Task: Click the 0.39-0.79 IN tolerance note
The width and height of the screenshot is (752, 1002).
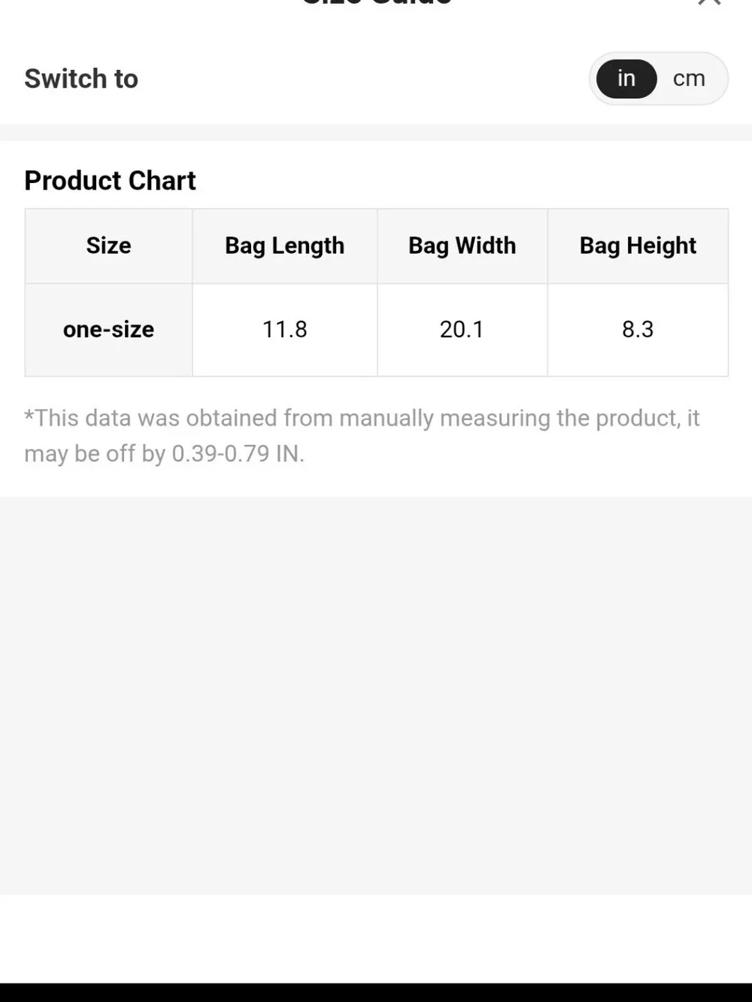Action: pos(238,454)
